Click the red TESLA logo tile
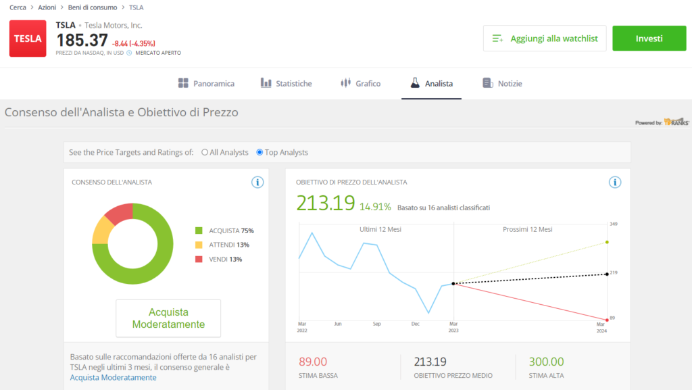Screen dimensions: 692x390 [x=28, y=39]
